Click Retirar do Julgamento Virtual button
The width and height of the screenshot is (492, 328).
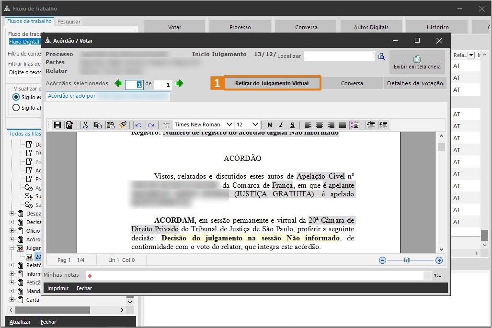coord(272,83)
